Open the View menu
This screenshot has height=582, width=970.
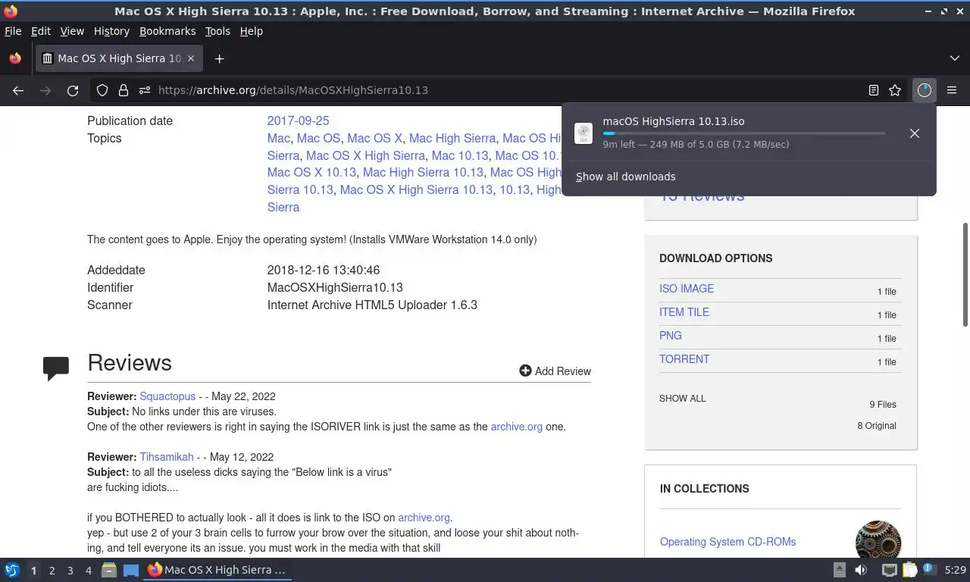pyautogui.click(x=72, y=31)
